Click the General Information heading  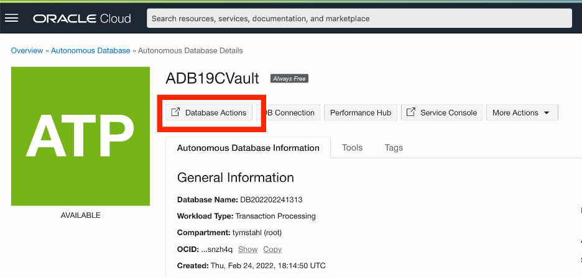235,177
